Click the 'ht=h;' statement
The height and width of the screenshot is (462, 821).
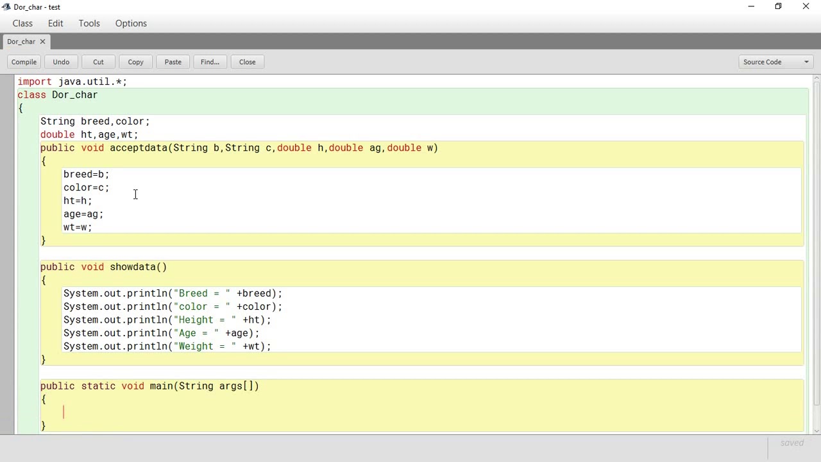pos(78,201)
